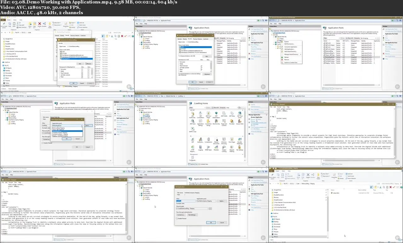Open Authentication feature in LawBlog Home
Viewport: 403px width, 243px height.
pos(200,140)
